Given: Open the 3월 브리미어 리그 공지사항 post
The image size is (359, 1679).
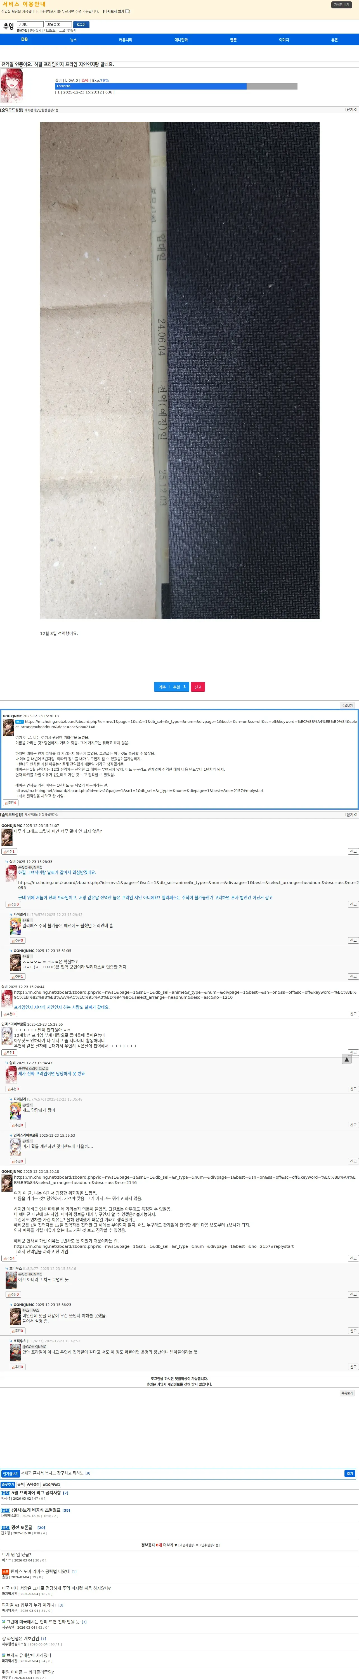Looking at the screenshot, I should tap(40, 1493).
